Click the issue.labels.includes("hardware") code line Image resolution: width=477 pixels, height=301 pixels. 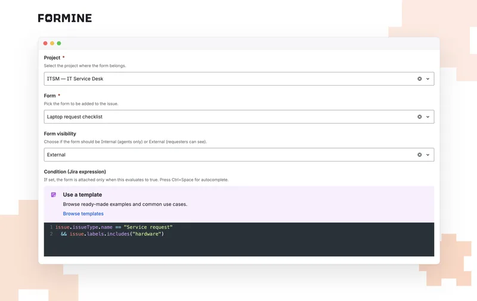112,234
